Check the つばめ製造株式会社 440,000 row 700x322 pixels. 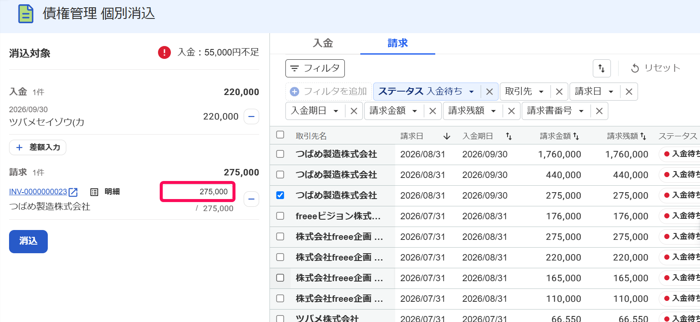[280, 175]
